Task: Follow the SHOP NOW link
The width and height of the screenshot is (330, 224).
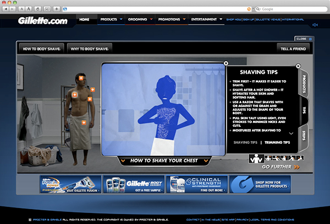Action: click(x=234, y=20)
